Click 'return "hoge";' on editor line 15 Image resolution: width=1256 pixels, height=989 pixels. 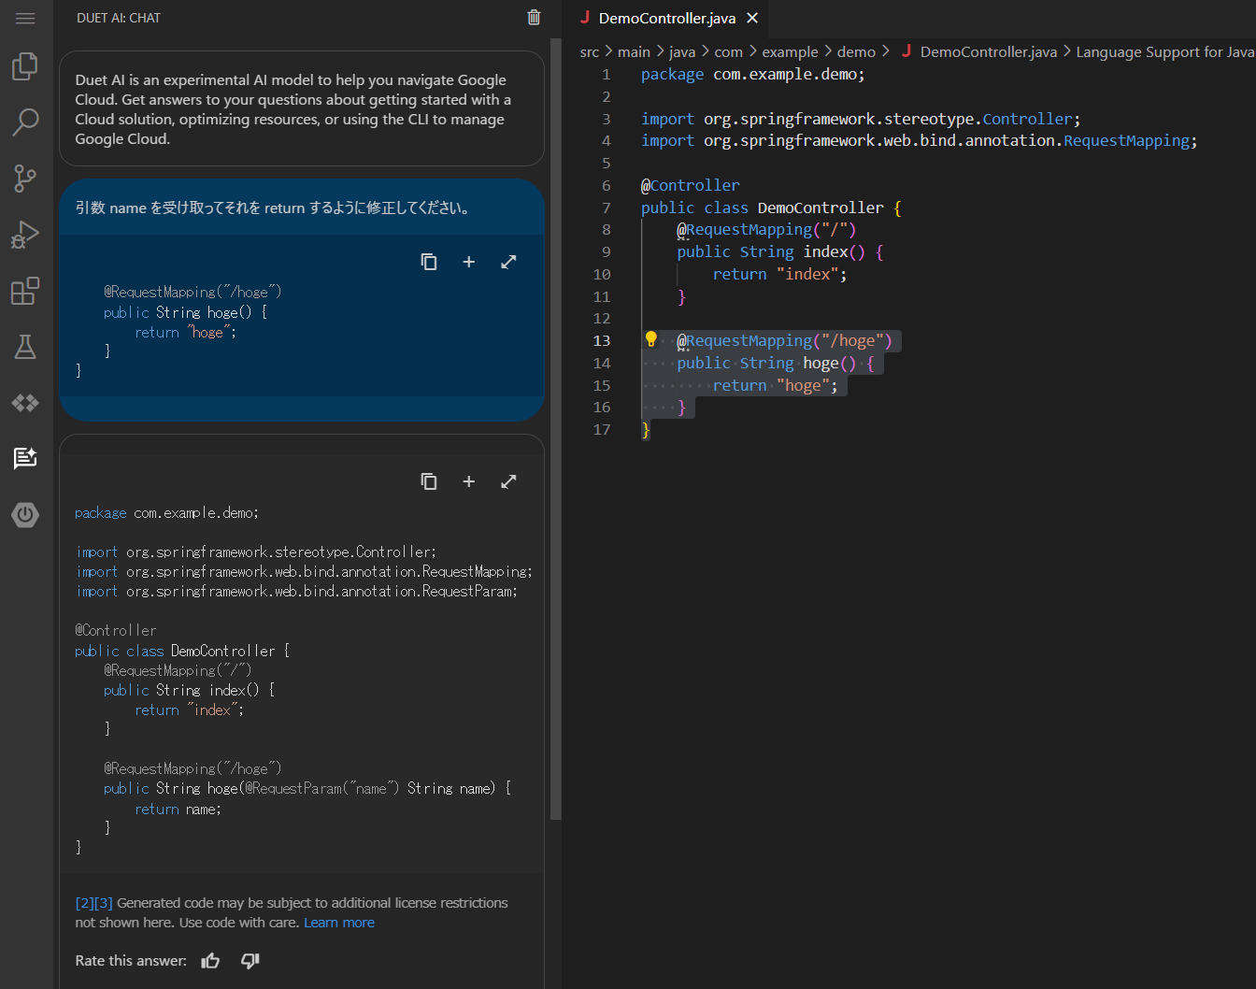tap(776, 385)
